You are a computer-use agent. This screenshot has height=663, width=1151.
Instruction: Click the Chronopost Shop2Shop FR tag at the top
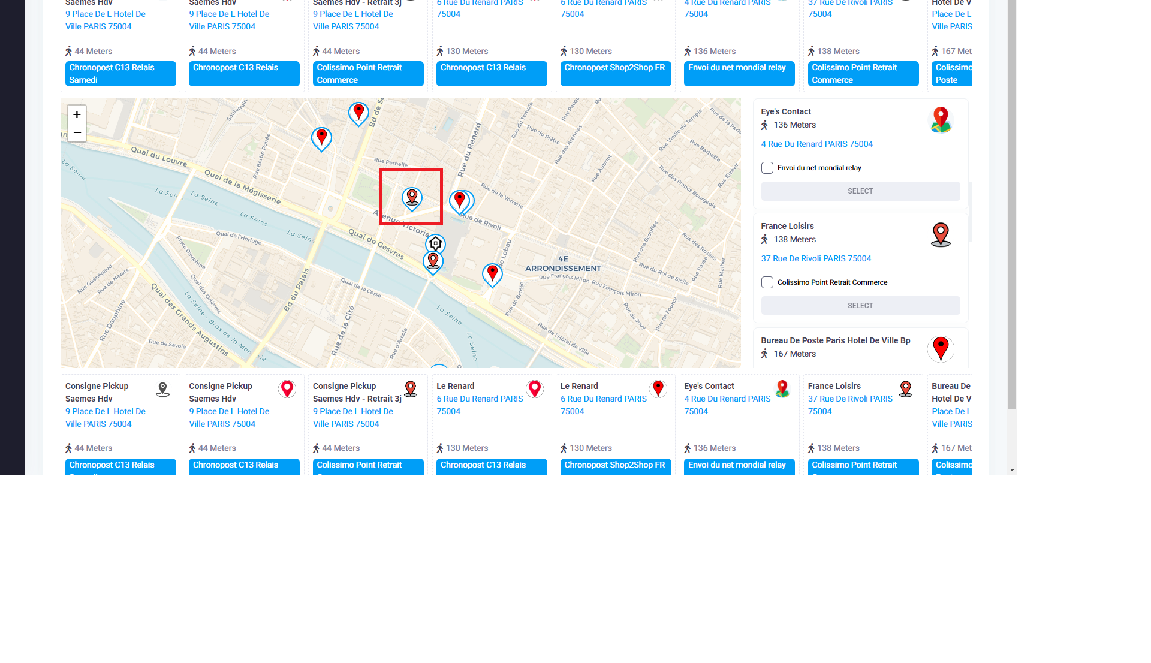click(615, 73)
